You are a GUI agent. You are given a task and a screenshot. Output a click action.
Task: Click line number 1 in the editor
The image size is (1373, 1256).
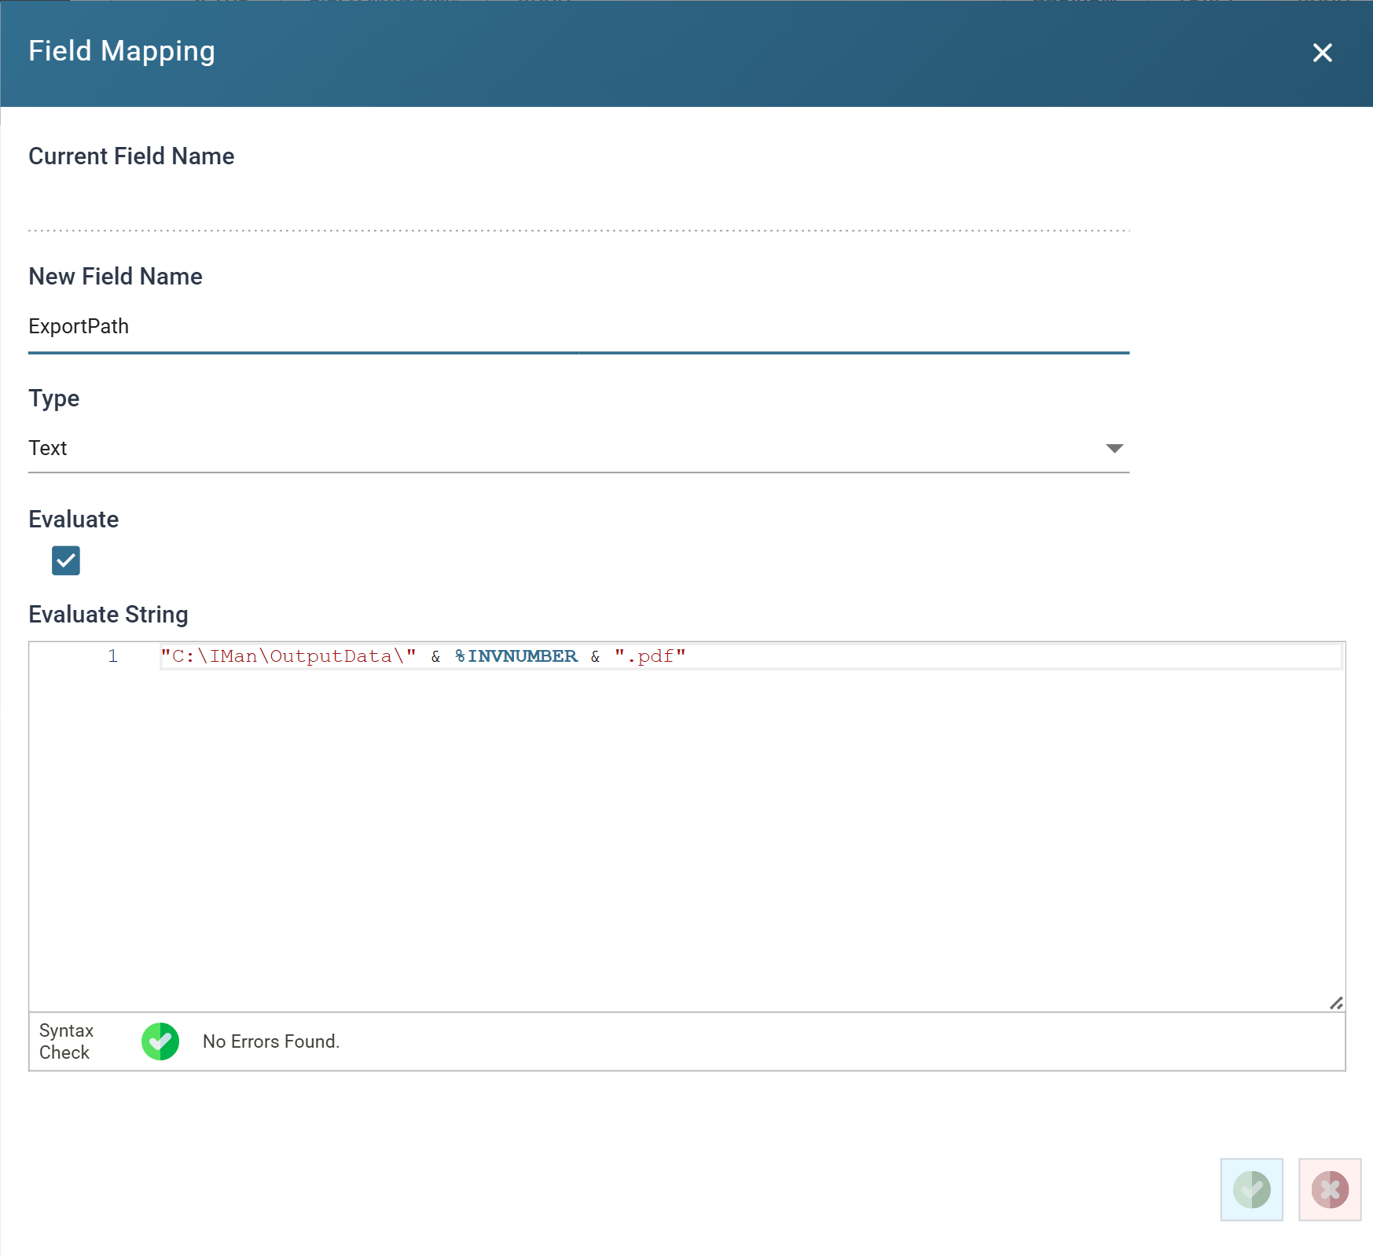[113, 656]
